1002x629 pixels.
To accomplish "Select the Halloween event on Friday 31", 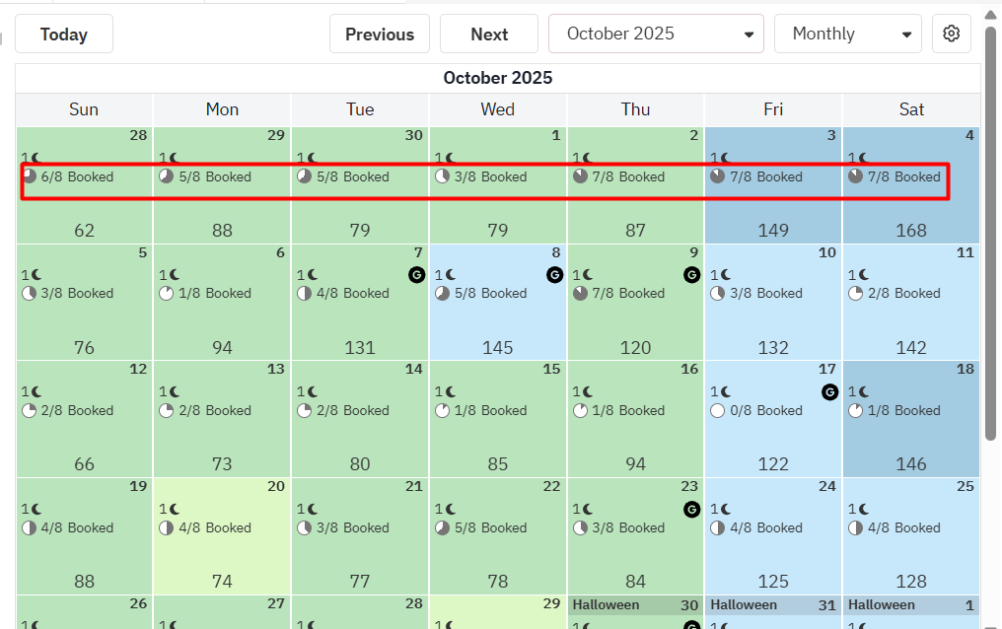I will (x=745, y=604).
